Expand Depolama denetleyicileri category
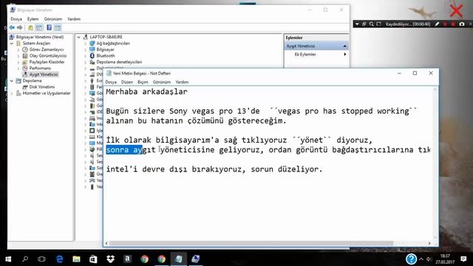Image resolution: width=473 pixels, height=266 pixels. point(86,62)
